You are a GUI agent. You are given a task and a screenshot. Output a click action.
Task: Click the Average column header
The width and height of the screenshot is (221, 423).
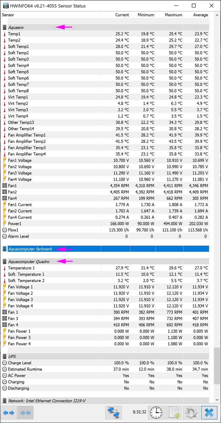[201, 15]
